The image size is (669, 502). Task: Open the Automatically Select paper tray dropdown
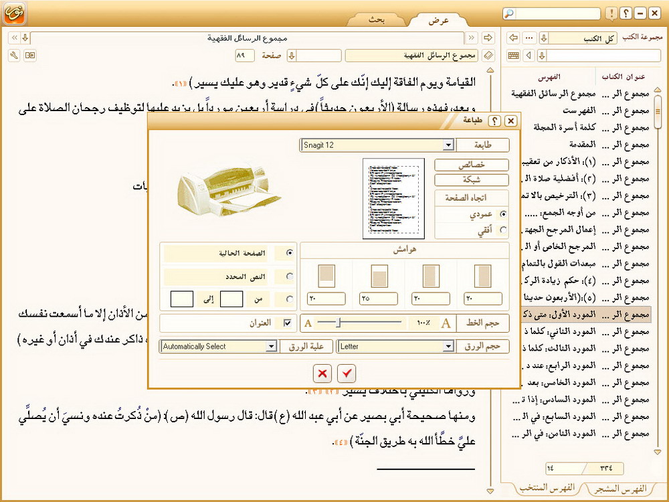272,346
